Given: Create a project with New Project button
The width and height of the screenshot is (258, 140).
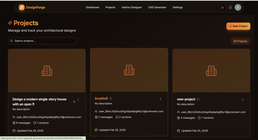Looking at the screenshot, I should click(x=238, y=26).
